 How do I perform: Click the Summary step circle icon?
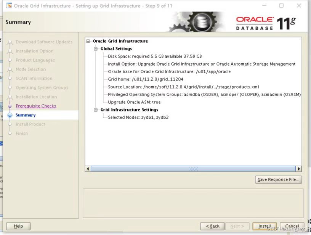pos(11,115)
